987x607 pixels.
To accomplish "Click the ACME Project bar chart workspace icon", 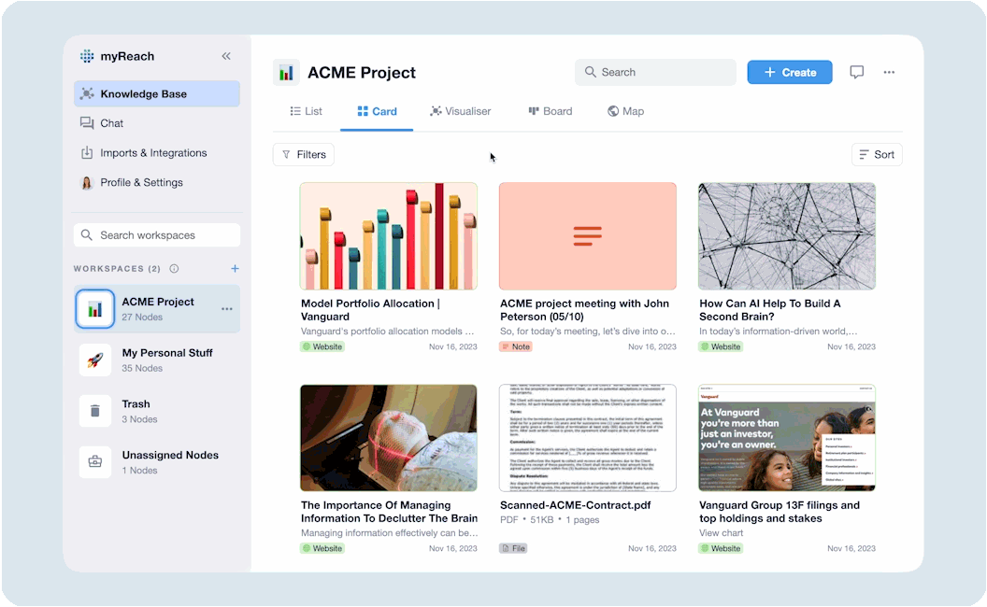I will pyautogui.click(x=95, y=309).
